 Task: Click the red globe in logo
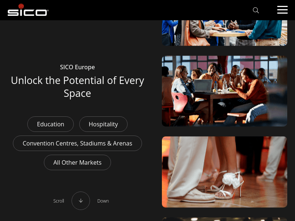pyautogui.click(x=21, y=6)
